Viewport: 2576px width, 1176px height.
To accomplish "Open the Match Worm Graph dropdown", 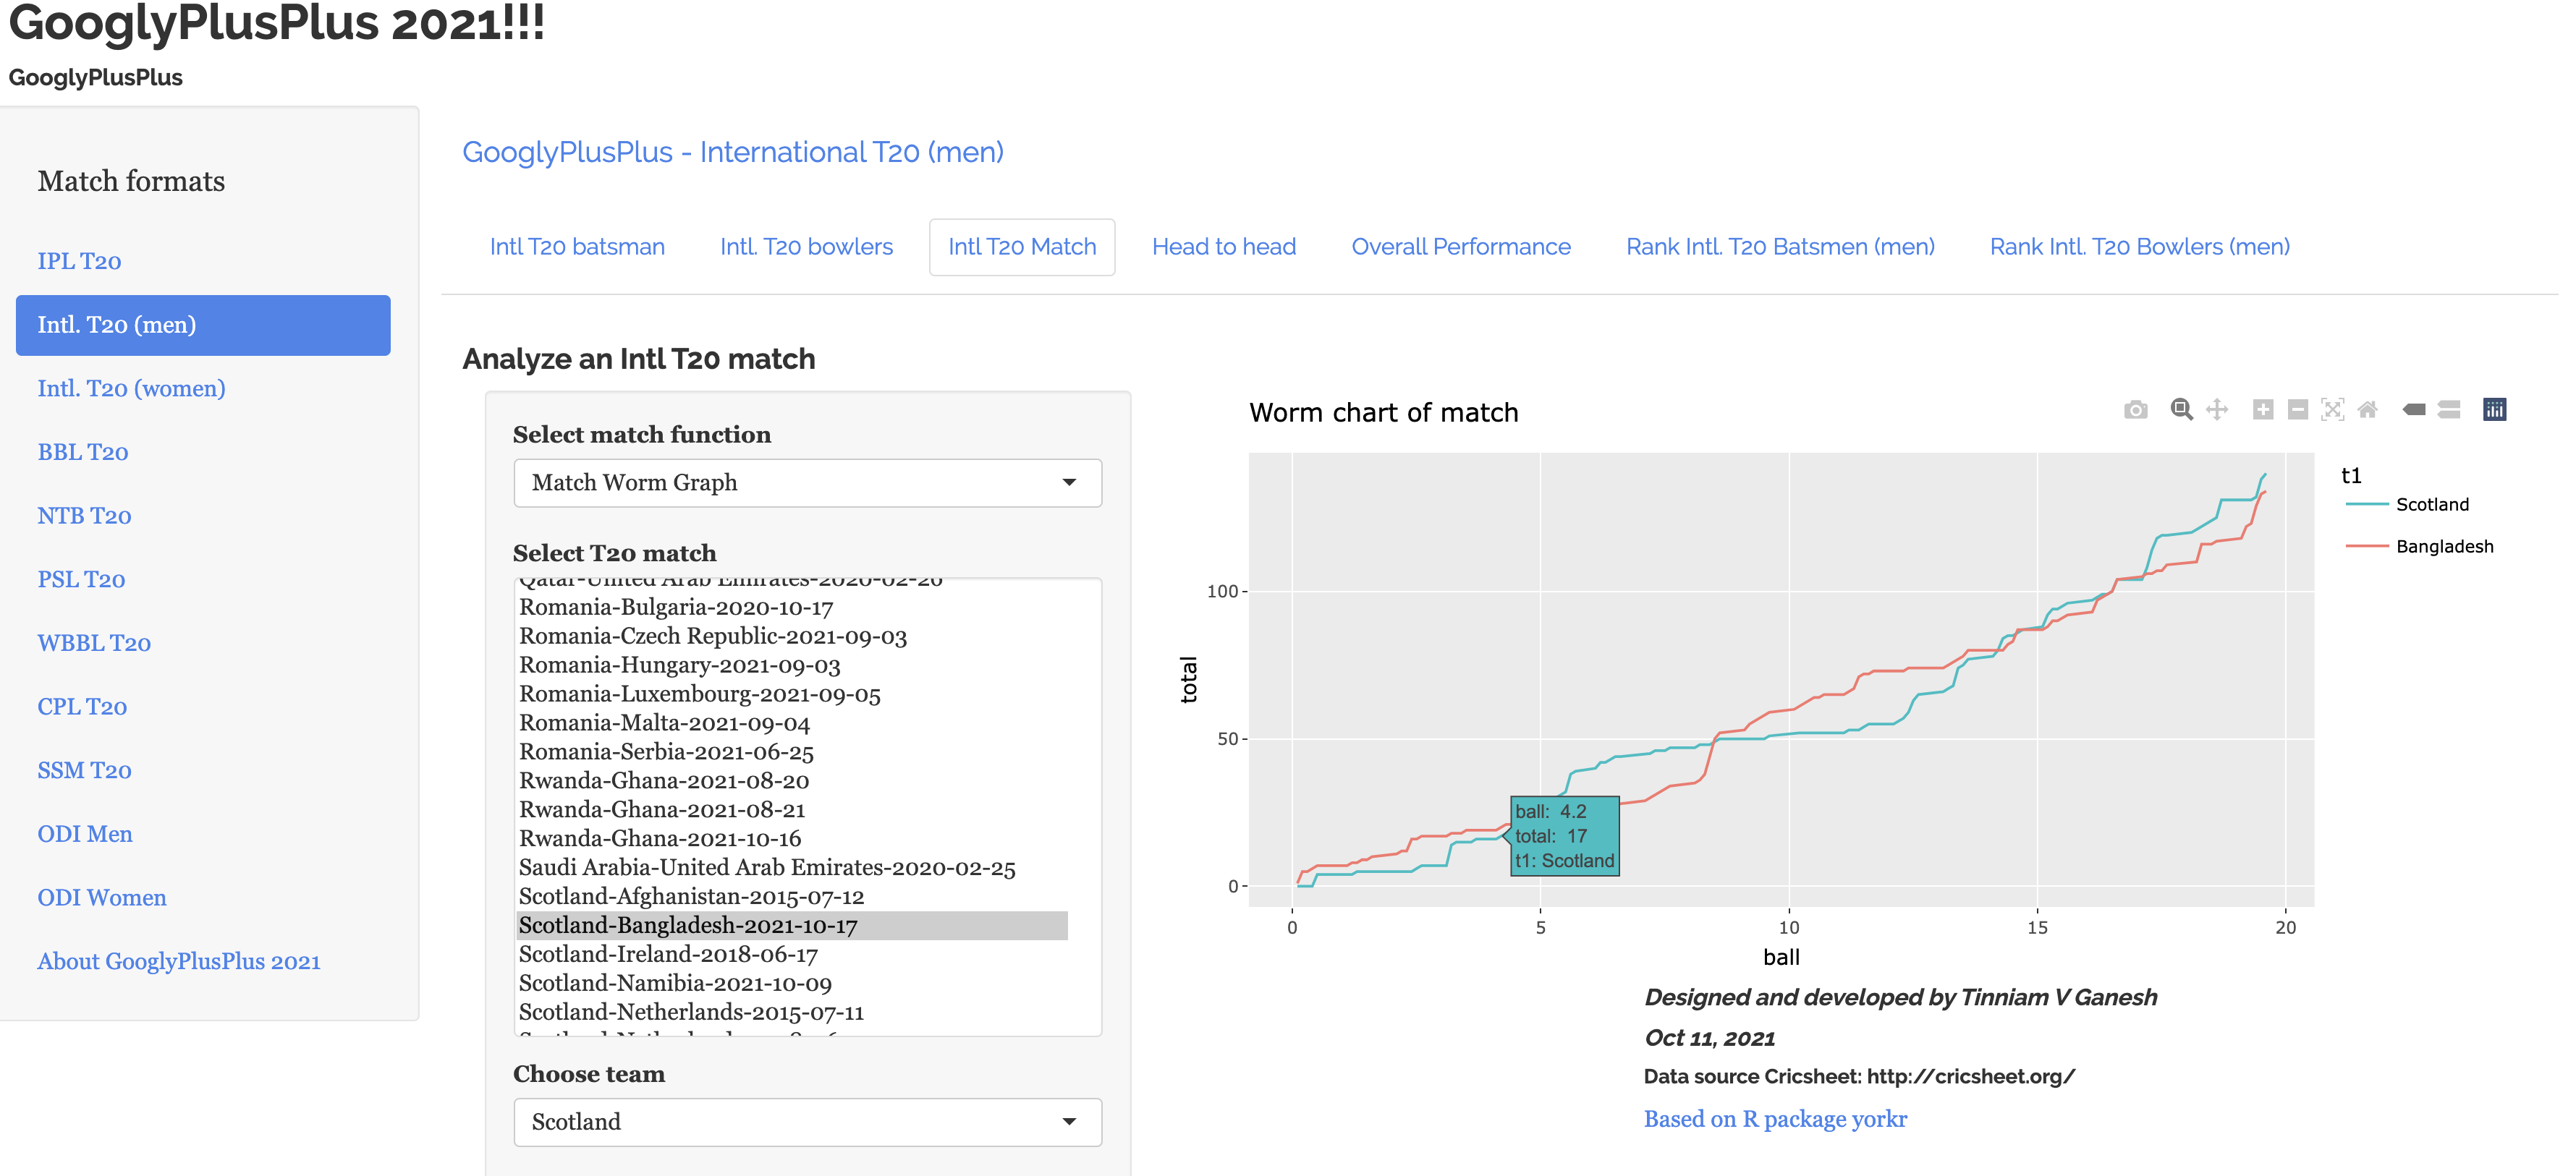I will (x=807, y=482).
